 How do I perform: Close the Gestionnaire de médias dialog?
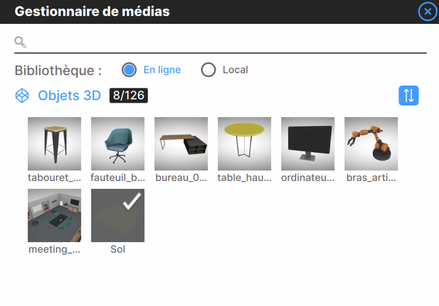427,12
